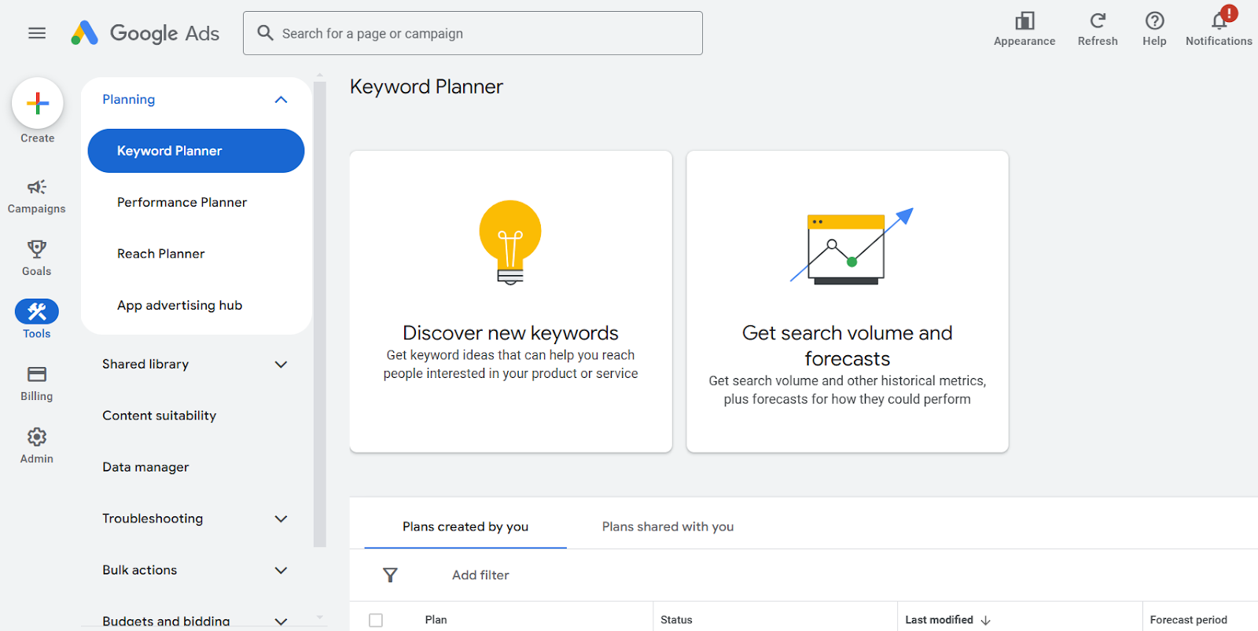Open App advertising hub
The height and width of the screenshot is (631, 1258).
pyautogui.click(x=179, y=306)
